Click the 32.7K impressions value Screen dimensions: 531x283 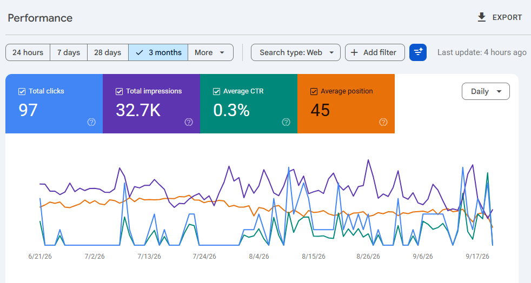pos(138,110)
